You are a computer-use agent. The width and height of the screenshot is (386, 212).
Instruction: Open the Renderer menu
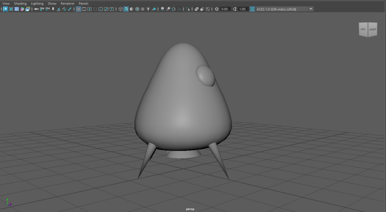pyautogui.click(x=67, y=3)
